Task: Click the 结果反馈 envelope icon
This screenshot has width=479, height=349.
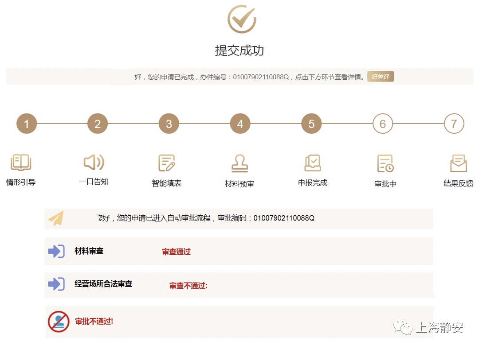Action: 458,163
